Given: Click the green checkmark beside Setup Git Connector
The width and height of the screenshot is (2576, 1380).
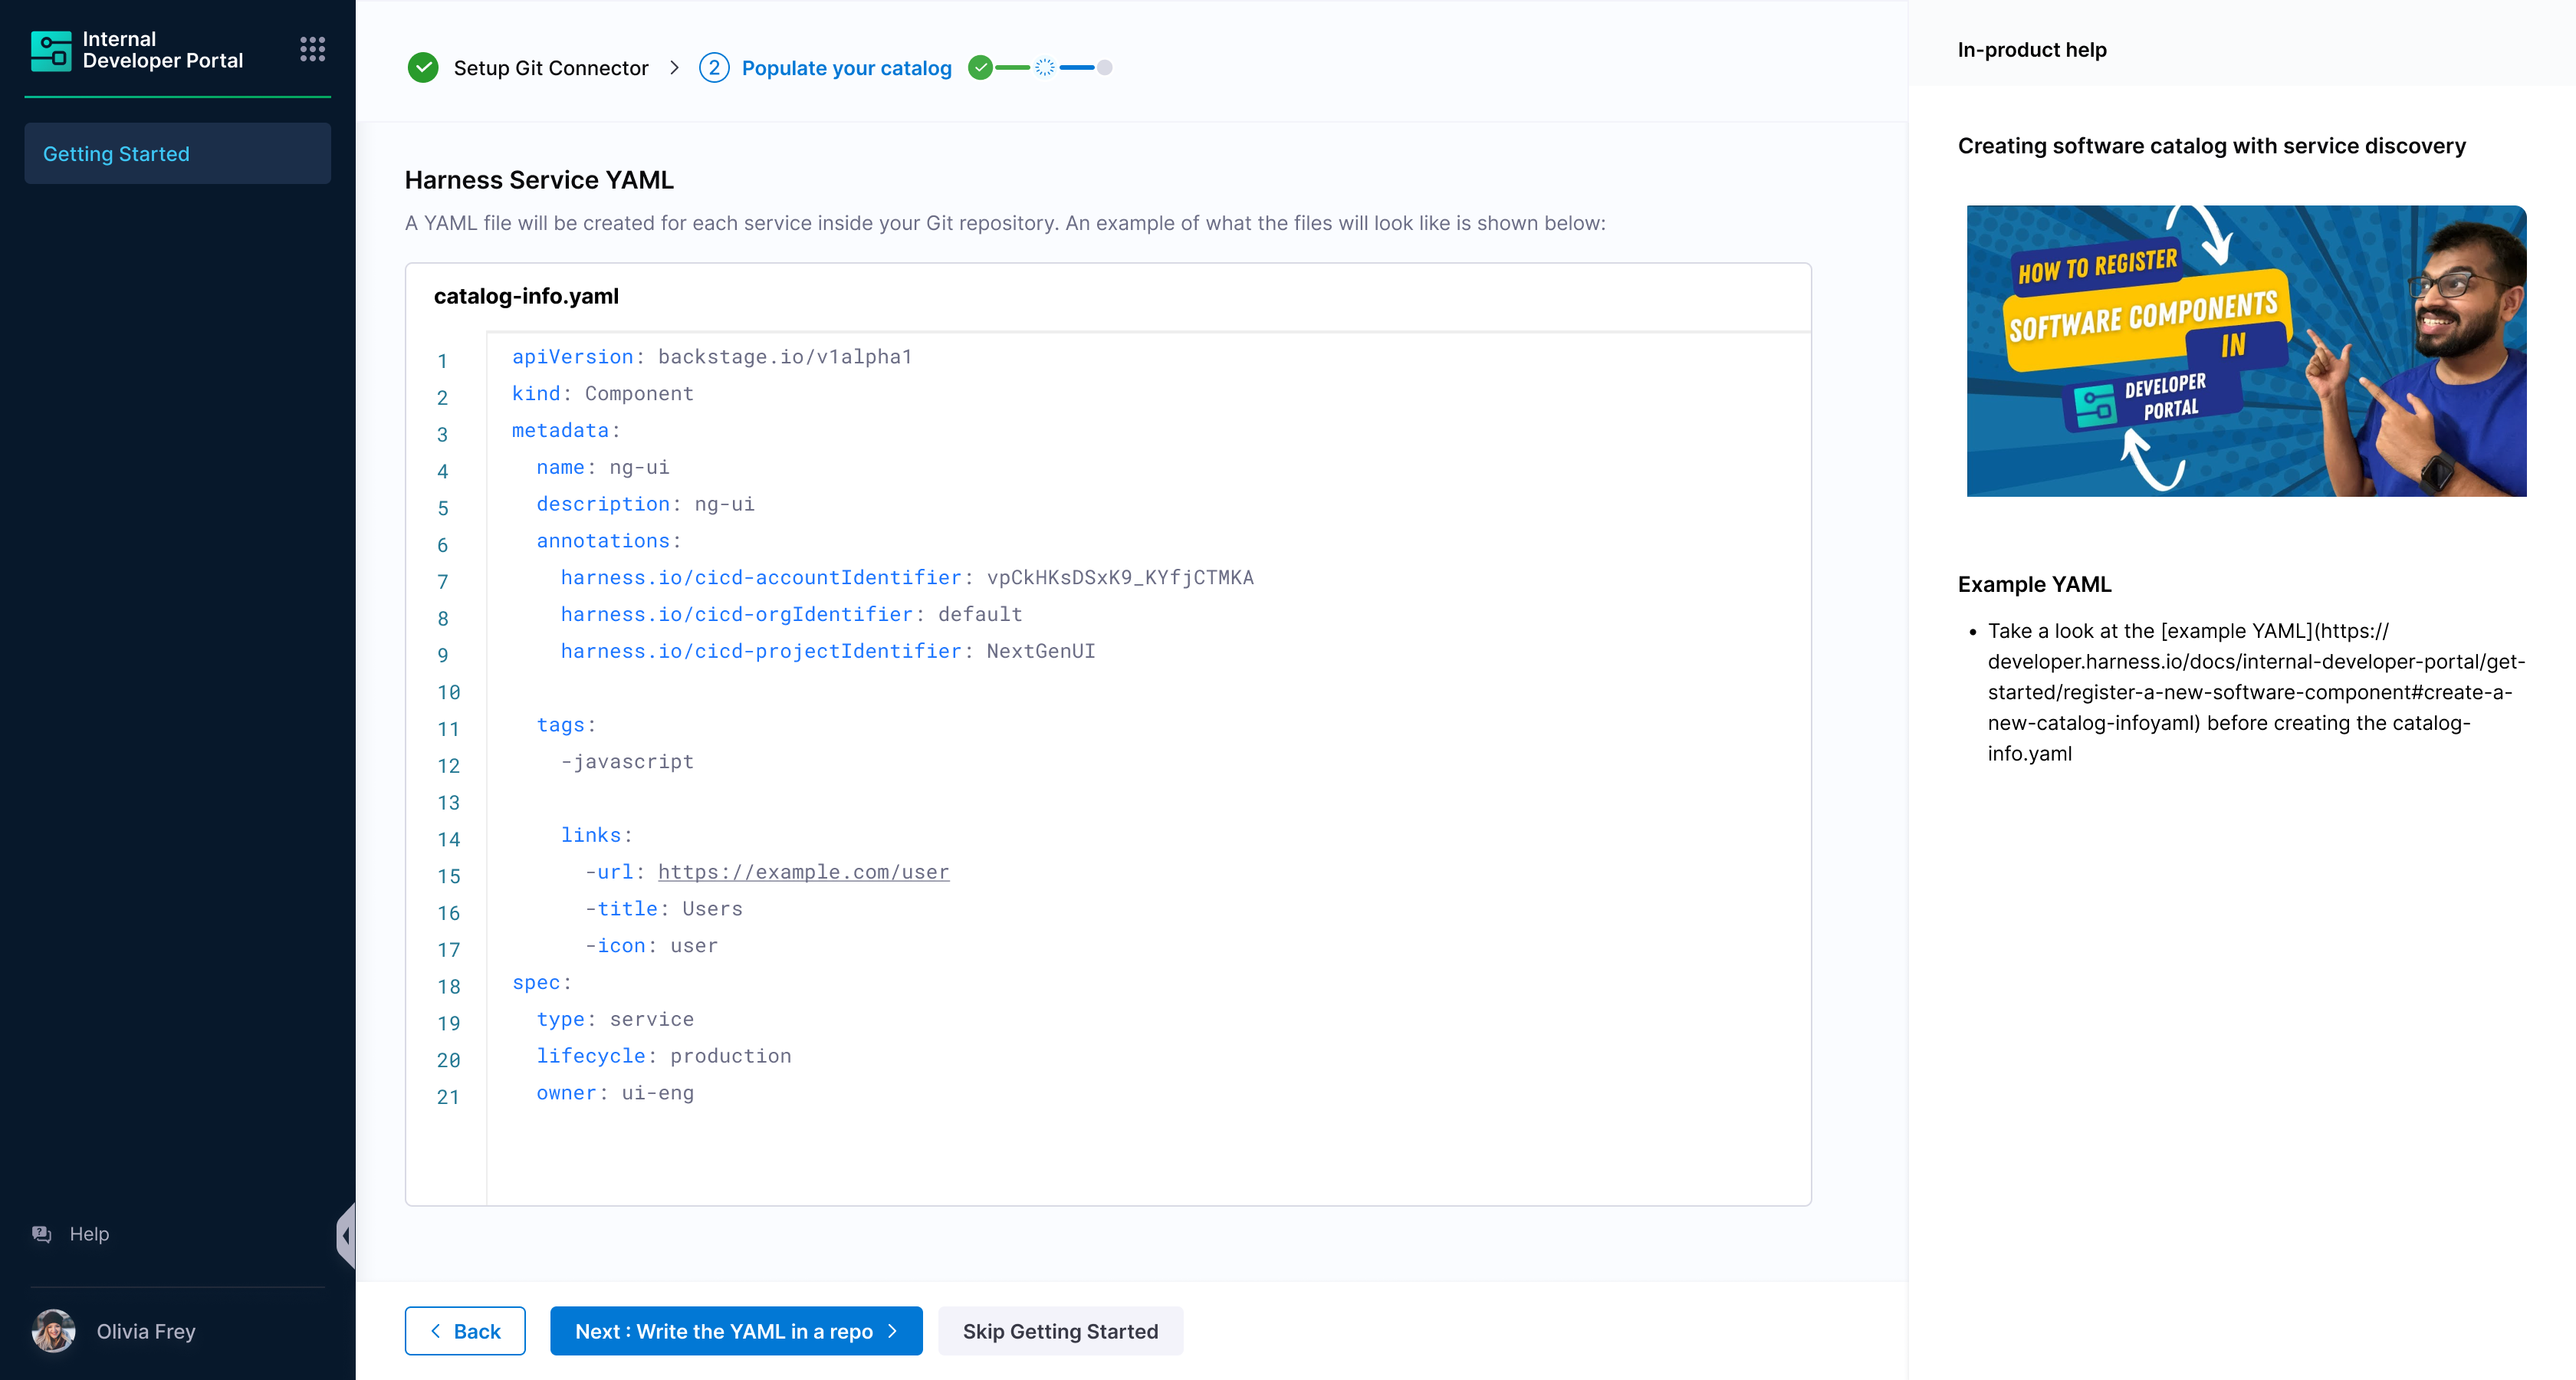Looking at the screenshot, I should click(423, 68).
